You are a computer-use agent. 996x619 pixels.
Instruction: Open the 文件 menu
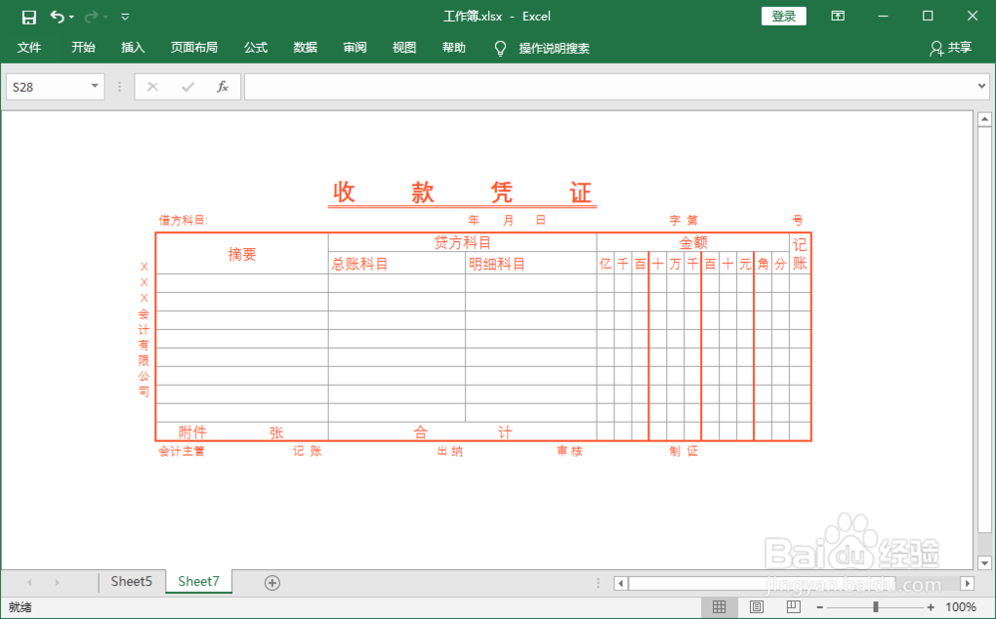29,47
